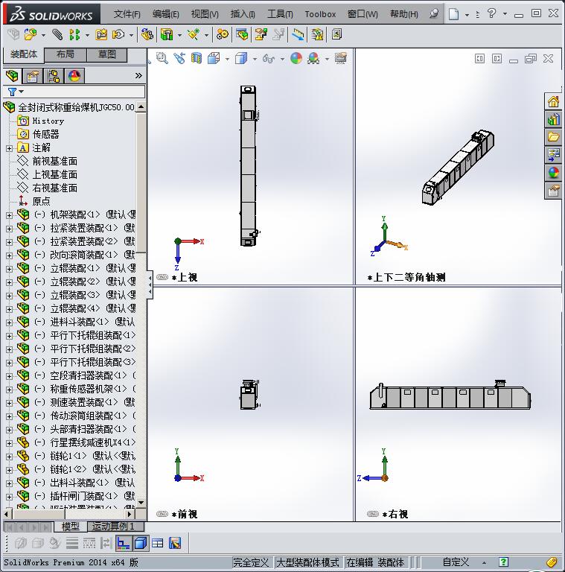The height and width of the screenshot is (572, 565).
Task: Open the Assembly Features dropdown arrow
Action: pyautogui.click(x=179, y=35)
